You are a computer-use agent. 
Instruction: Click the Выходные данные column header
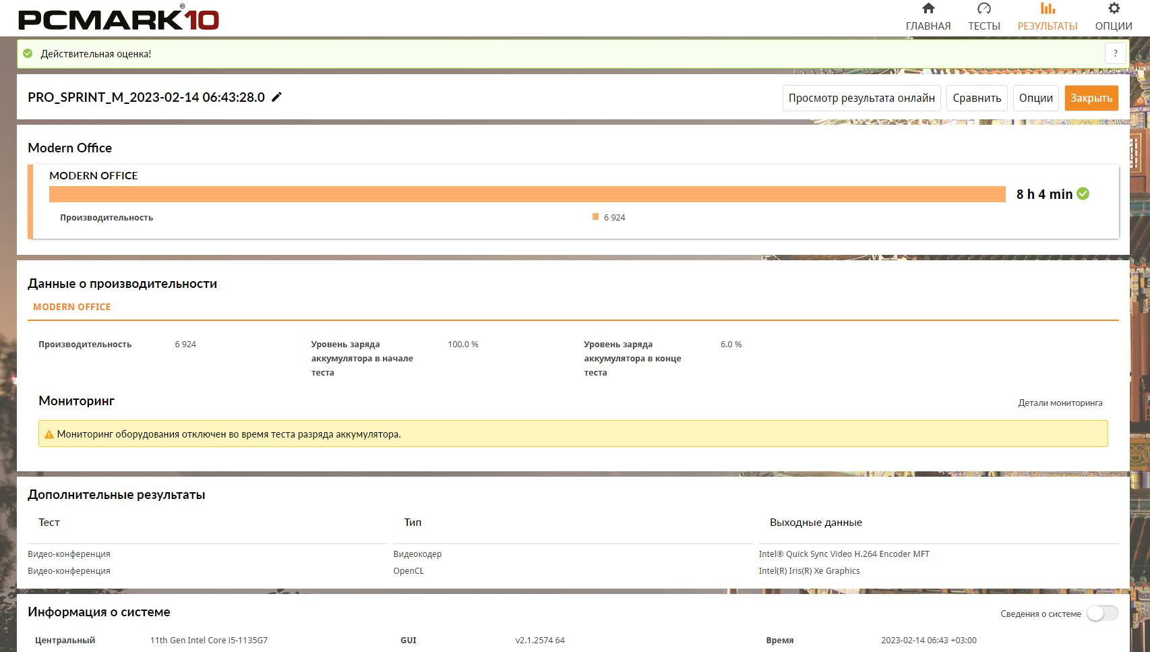816,523
